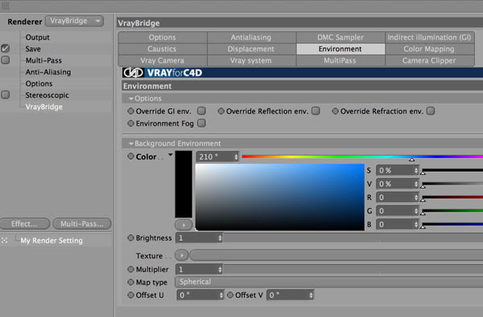The height and width of the screenshot is (317, 483).
Task: Click the arrow button below the black color preview
Action: (x=184, y=225)
